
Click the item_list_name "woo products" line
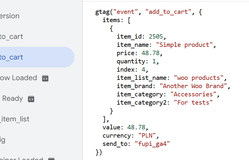(172, 78)
